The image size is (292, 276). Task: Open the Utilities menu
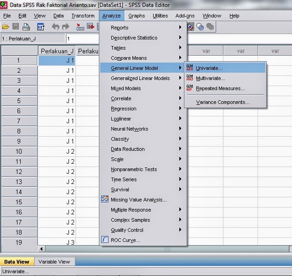160,16
